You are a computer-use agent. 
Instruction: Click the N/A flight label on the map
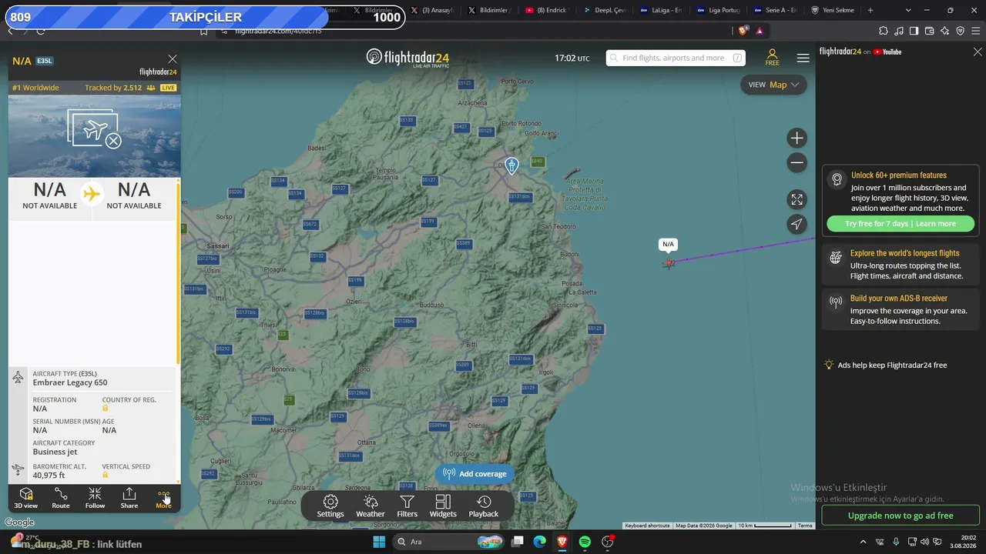click(x=668, y=245)
